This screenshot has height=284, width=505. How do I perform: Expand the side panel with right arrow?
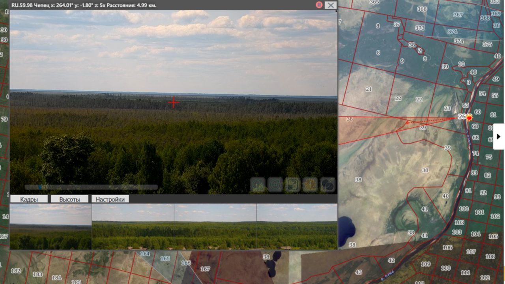point(499,136)
